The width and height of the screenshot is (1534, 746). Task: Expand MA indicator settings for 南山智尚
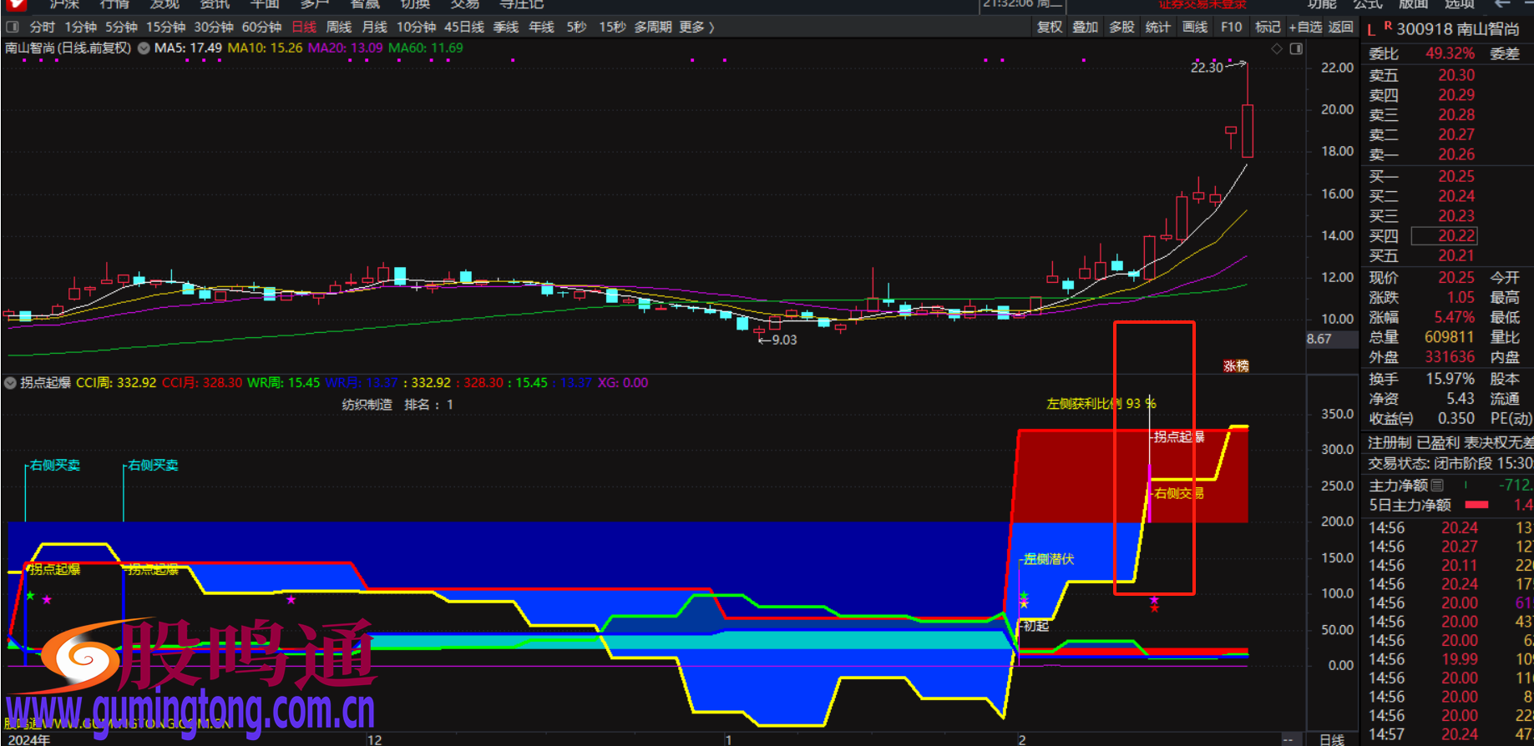coord(144,48)
